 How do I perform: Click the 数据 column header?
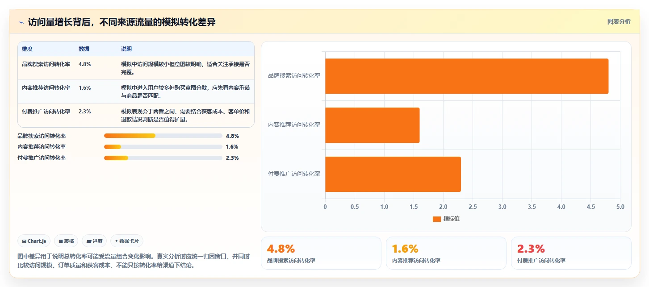tap(84, 49)
